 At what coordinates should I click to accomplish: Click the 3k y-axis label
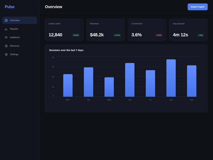pyautogui.click(x=53, y=67)
